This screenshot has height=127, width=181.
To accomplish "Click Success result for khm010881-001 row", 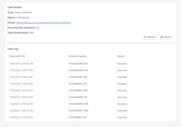I will [122, 117].
